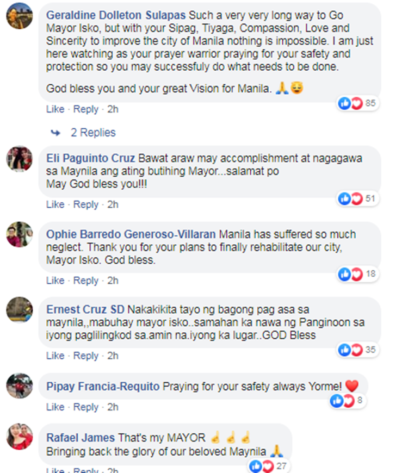The height and width of the screenshot is (473, 408).
Task: Like Geraldine Dolleton Sulapas's comment
Action: [55, 109]
